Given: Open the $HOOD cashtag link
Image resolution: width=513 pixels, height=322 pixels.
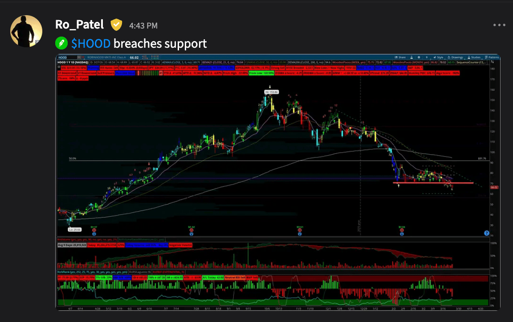Looking at the screenshot, I should (x=91, y=43).
